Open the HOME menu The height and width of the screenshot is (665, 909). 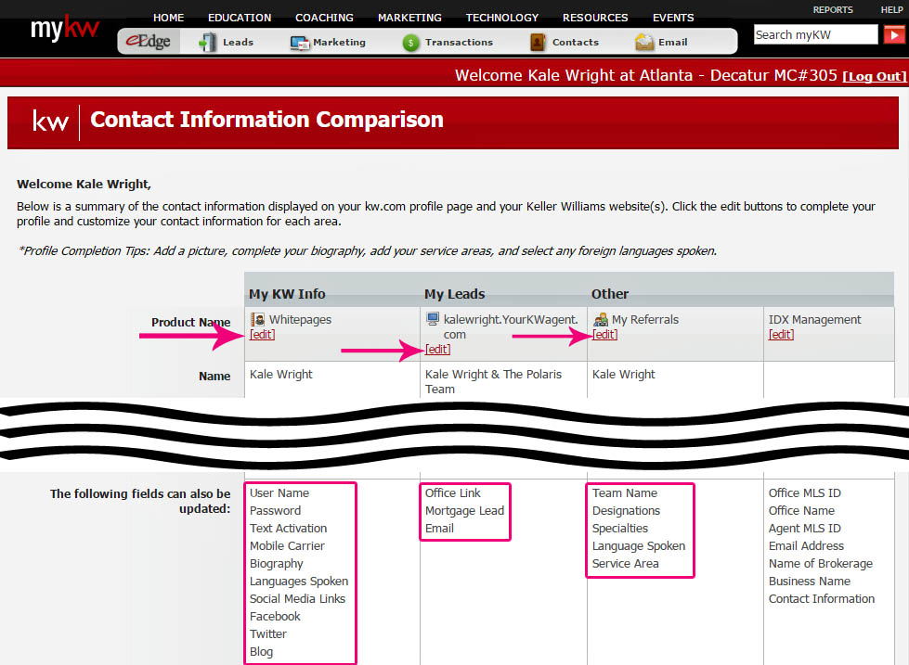coord(168,18)
